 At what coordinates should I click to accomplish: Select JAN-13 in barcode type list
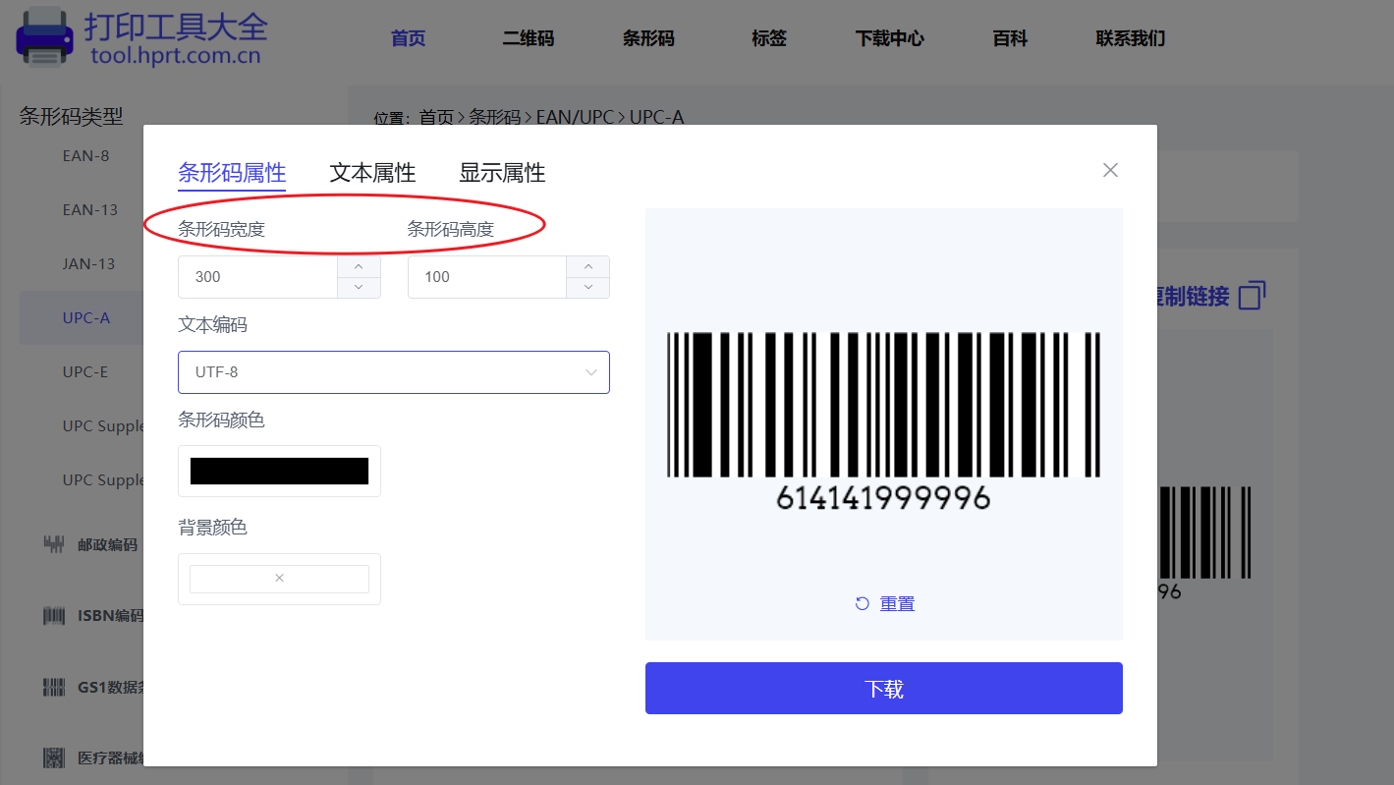pos(88,263)
